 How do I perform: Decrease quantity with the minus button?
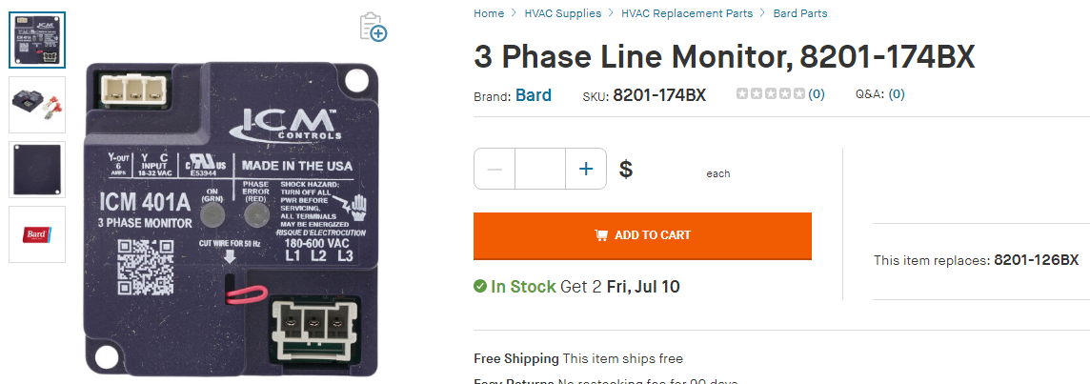tap(495, 169)
